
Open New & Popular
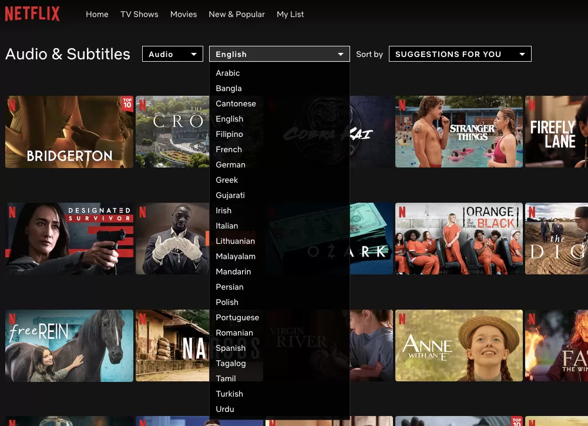coord(237,14)
